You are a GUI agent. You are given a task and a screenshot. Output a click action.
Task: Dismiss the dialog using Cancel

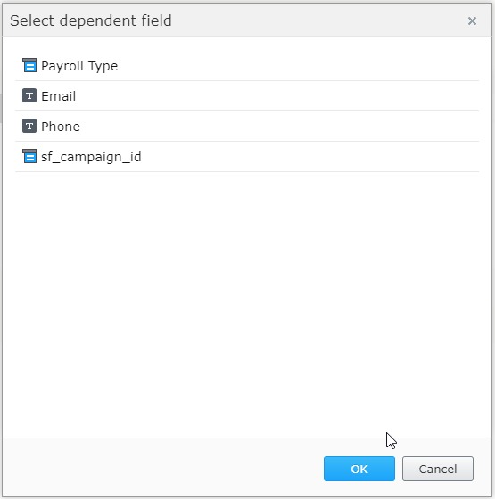[438, 469]
